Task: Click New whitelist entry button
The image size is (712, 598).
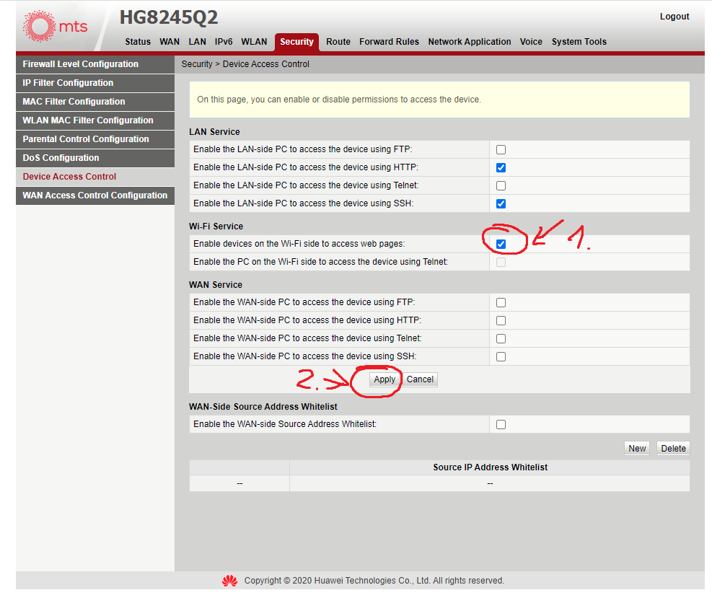Action: (637, 449)
